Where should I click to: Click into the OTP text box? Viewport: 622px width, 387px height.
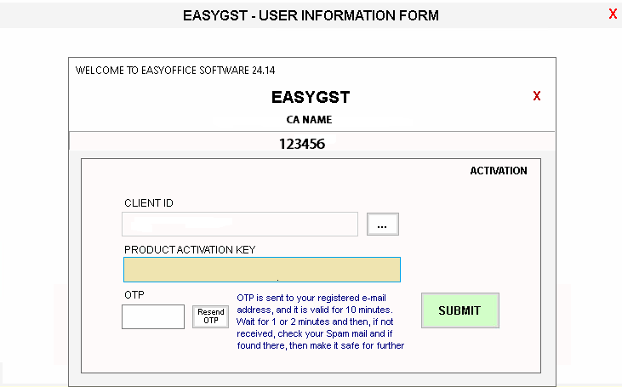153,316
